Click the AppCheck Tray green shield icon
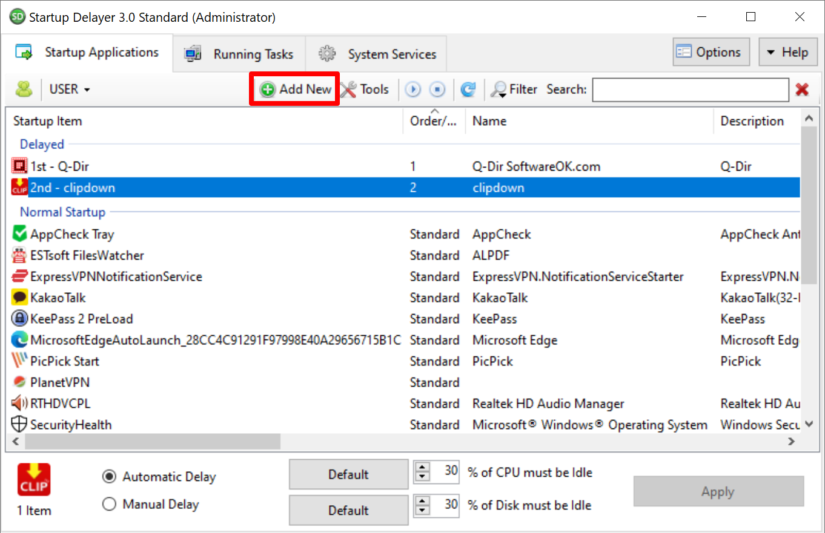825x533 pixels. click(x=19, y=234)
